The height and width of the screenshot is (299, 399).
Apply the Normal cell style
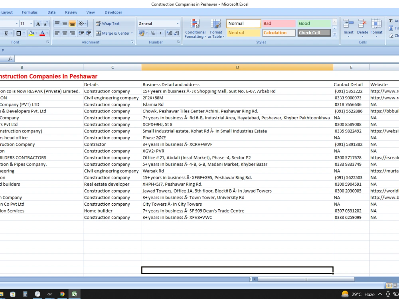[243, 24]
